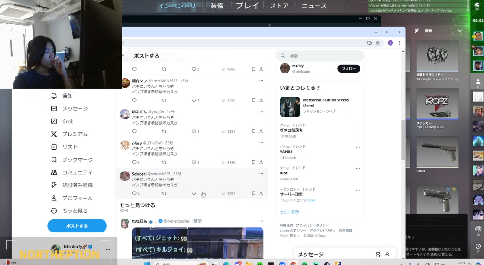Open the @NeneKoucha post options menu
484x265 pixels.
pos(261,221)
